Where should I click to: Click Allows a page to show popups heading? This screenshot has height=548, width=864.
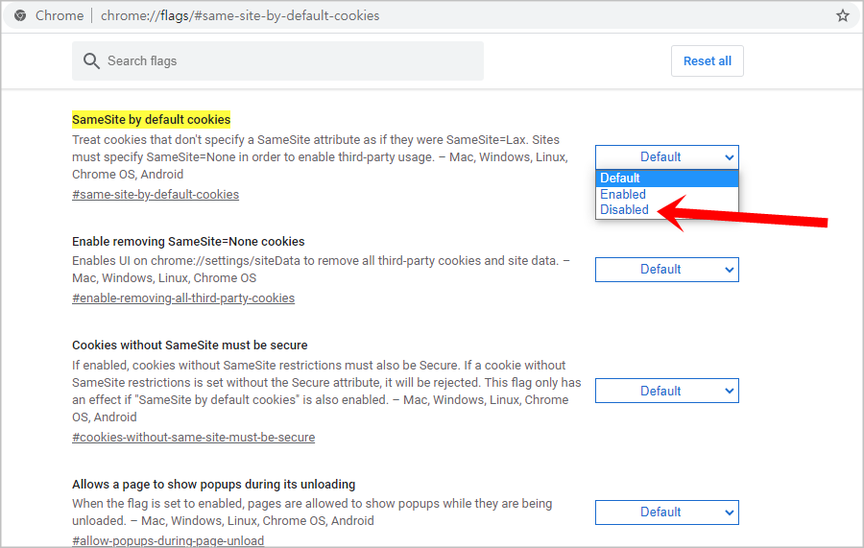[213, 484]
